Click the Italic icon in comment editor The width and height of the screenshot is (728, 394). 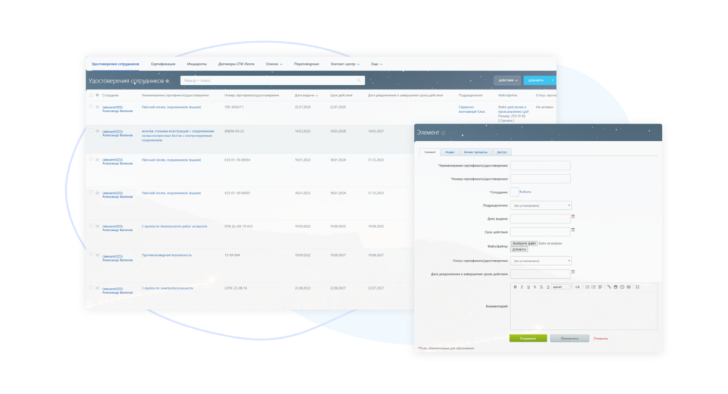click(x=522, y=287)
